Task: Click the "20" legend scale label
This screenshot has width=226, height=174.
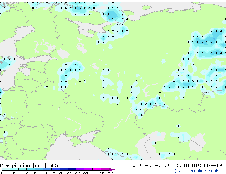Action: pyautogui.click(x=61, y=173)
